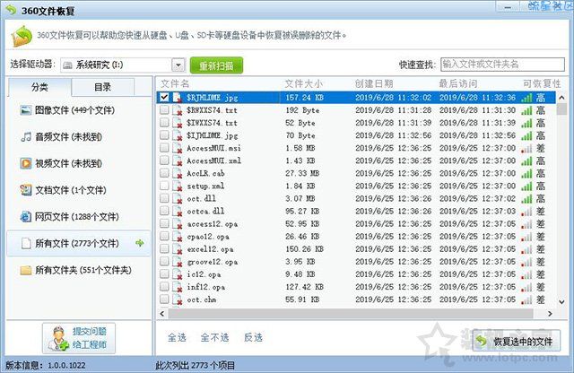Click the file icon of setup.xml
574x373 pixels.
[178, 186]
